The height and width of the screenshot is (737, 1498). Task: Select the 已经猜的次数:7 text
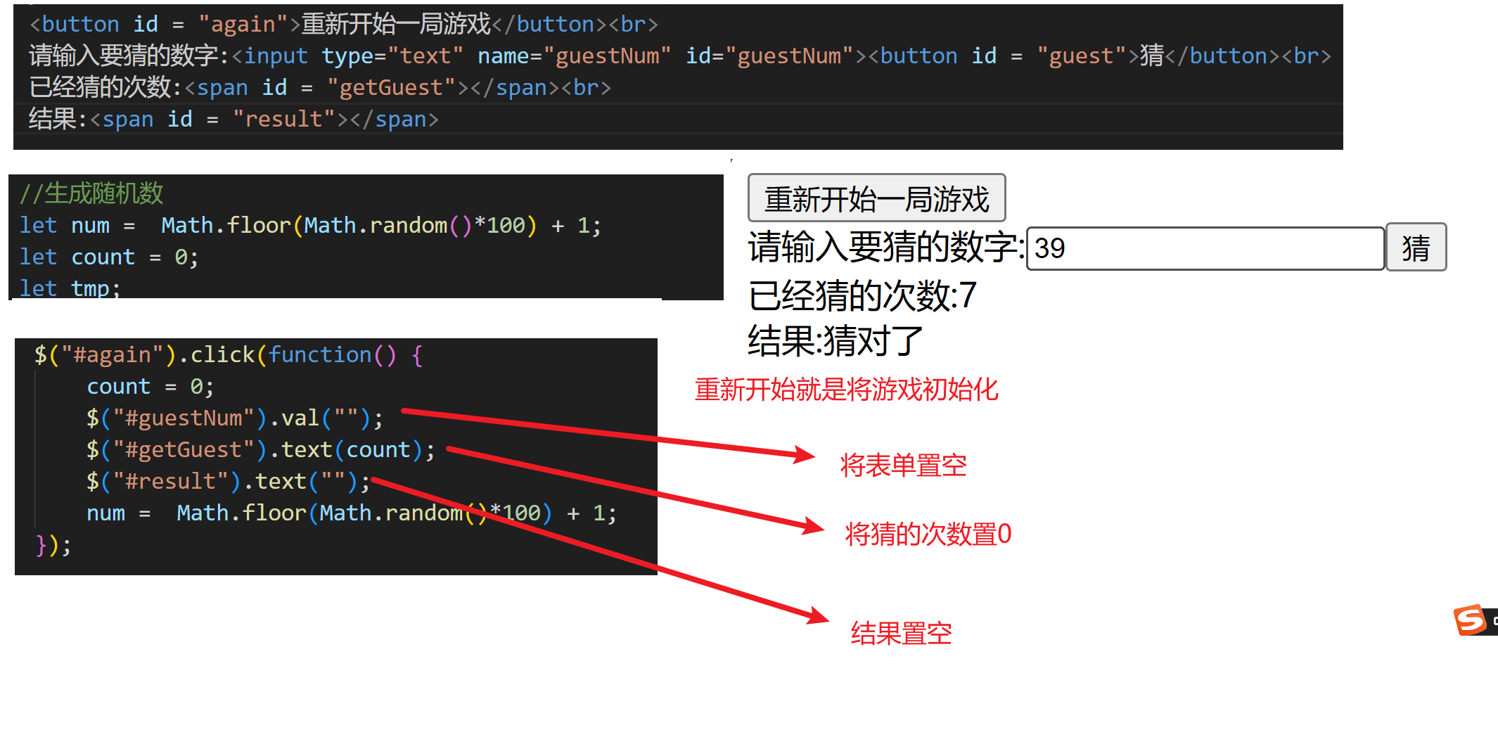[x=862, y=295]
